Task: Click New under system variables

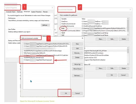Action: click(x=101, y=68)
